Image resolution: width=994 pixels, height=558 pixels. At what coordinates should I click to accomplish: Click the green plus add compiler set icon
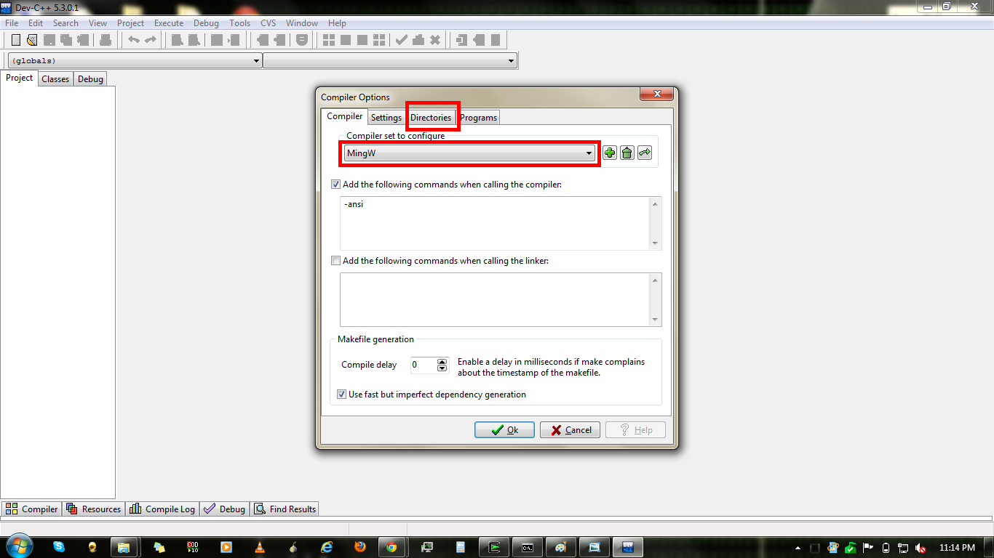pos(610,153)
